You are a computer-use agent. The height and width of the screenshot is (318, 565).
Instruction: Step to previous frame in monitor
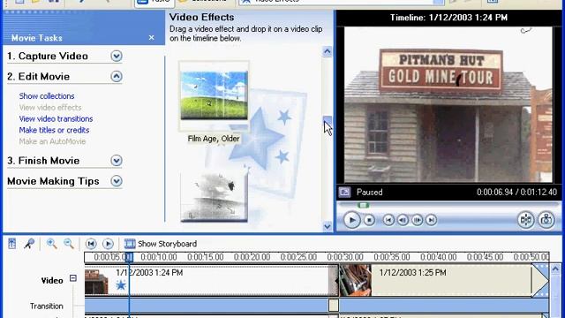(x=403, y=220)
